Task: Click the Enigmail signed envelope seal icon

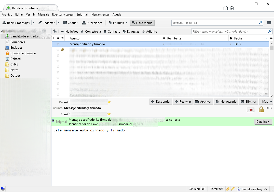Action: pyautogui.click(x=250, y=110)
